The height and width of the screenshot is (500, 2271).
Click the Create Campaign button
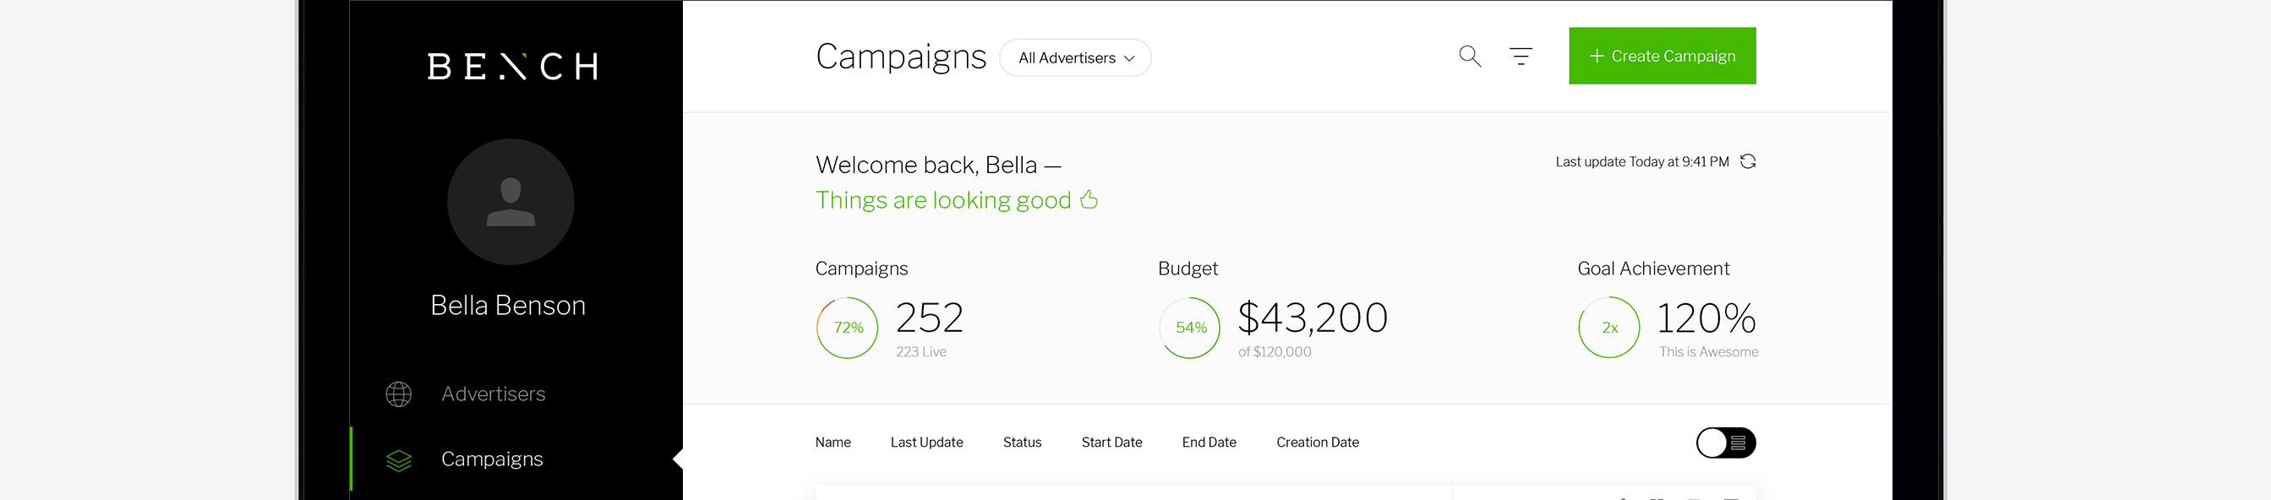pos(1662,57)
